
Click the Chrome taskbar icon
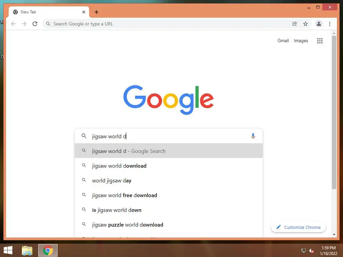tap(48, 250)
